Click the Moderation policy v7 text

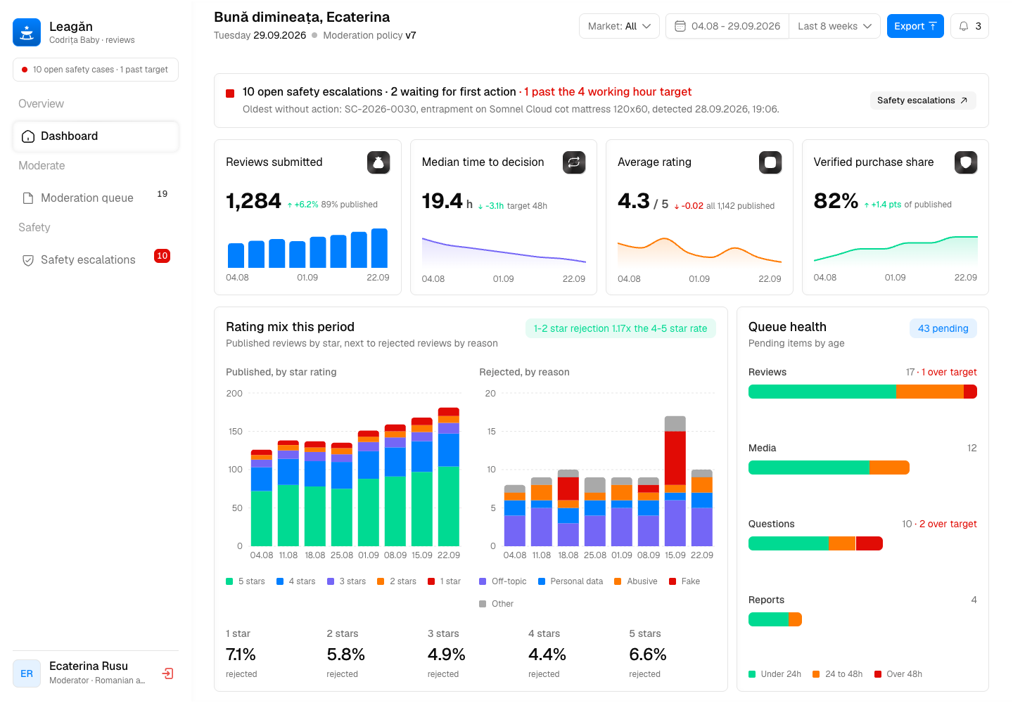click(369, 35)
